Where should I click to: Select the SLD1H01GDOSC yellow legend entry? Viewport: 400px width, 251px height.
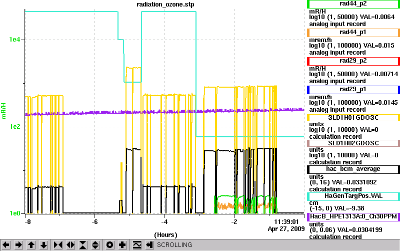353,118
